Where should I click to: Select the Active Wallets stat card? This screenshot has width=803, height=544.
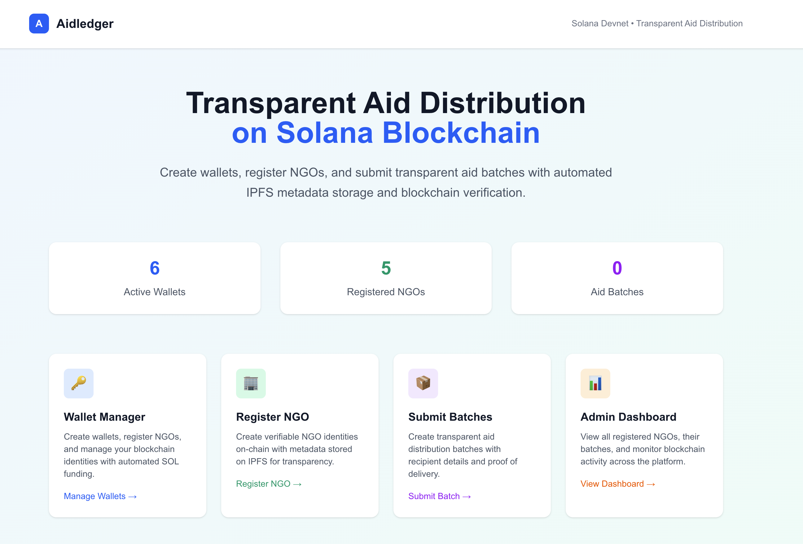click(155, 278)
